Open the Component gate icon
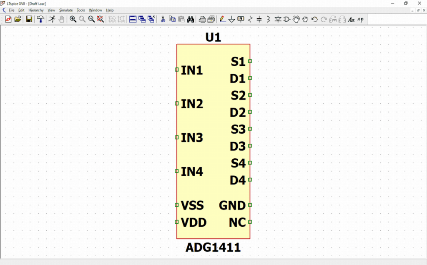This screenshot has height=265, width=427. point(287,19)
